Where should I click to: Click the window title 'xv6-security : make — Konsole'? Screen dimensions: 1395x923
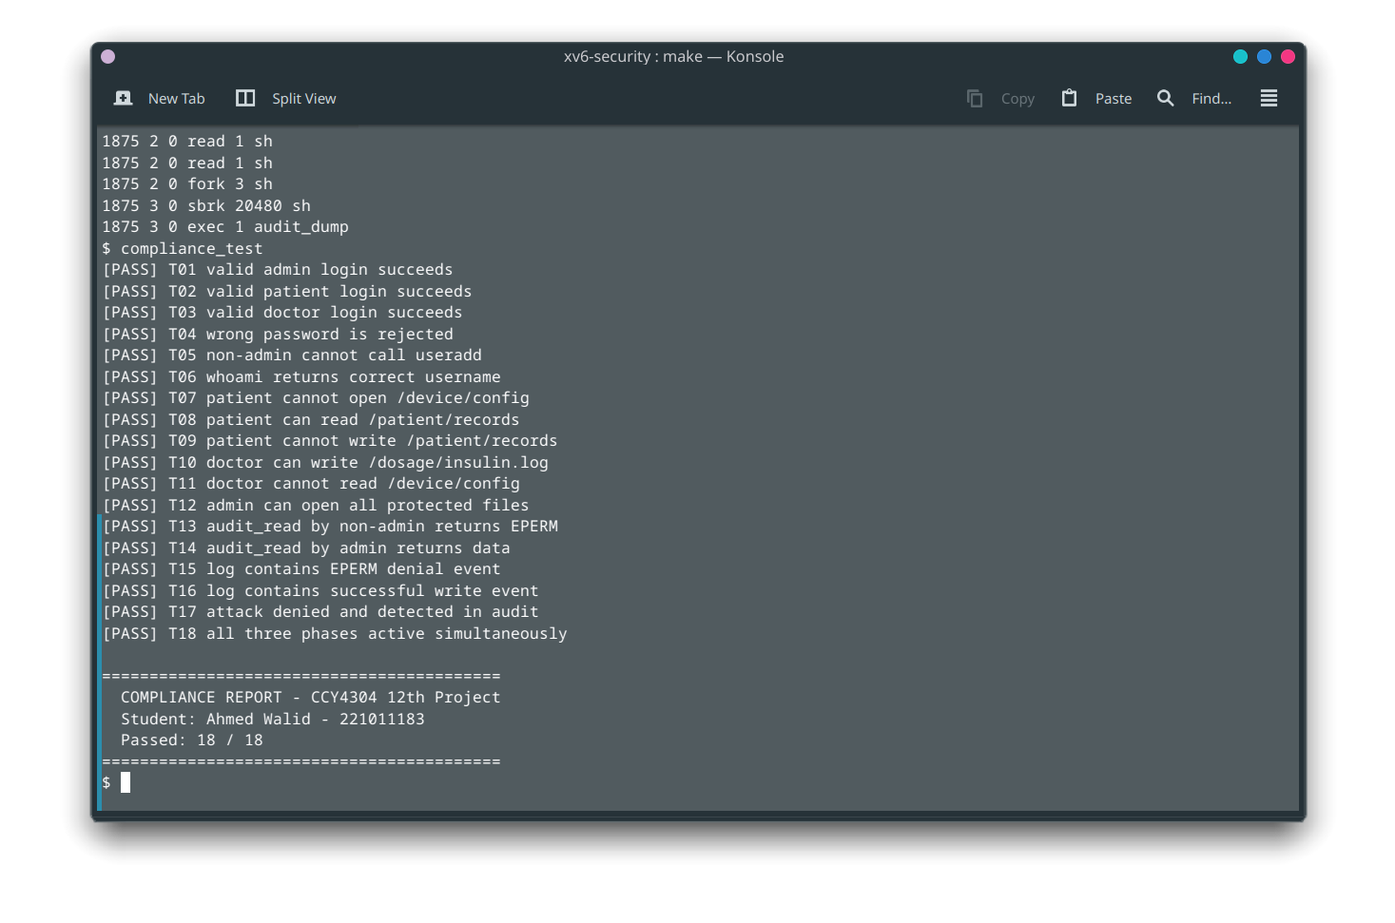click(673, 57)
